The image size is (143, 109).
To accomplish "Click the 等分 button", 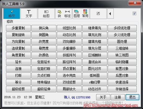I will pos(18,82).
